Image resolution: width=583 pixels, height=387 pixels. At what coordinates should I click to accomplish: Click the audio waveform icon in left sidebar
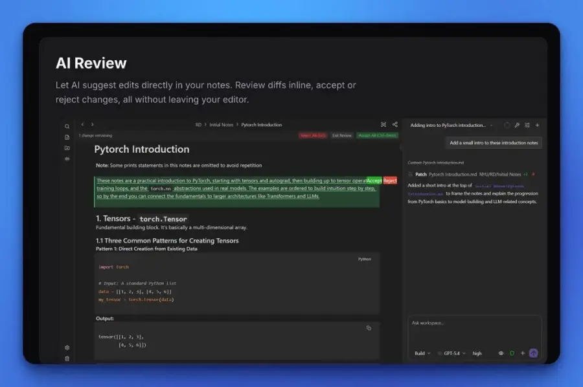coord(67,159)
